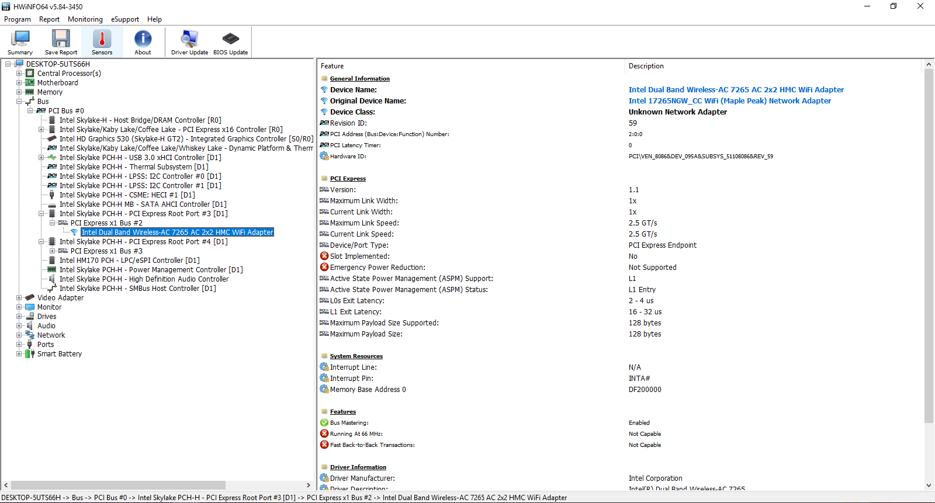Click the System Resources section heading
The height and width of the screenshot is (503, 935).
click(x=356, y=356)
